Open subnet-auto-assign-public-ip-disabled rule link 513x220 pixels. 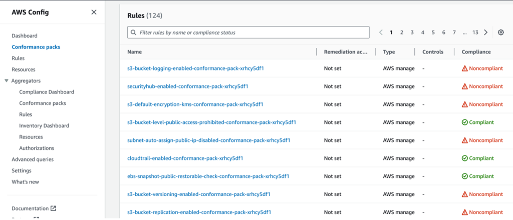[209, 140]
